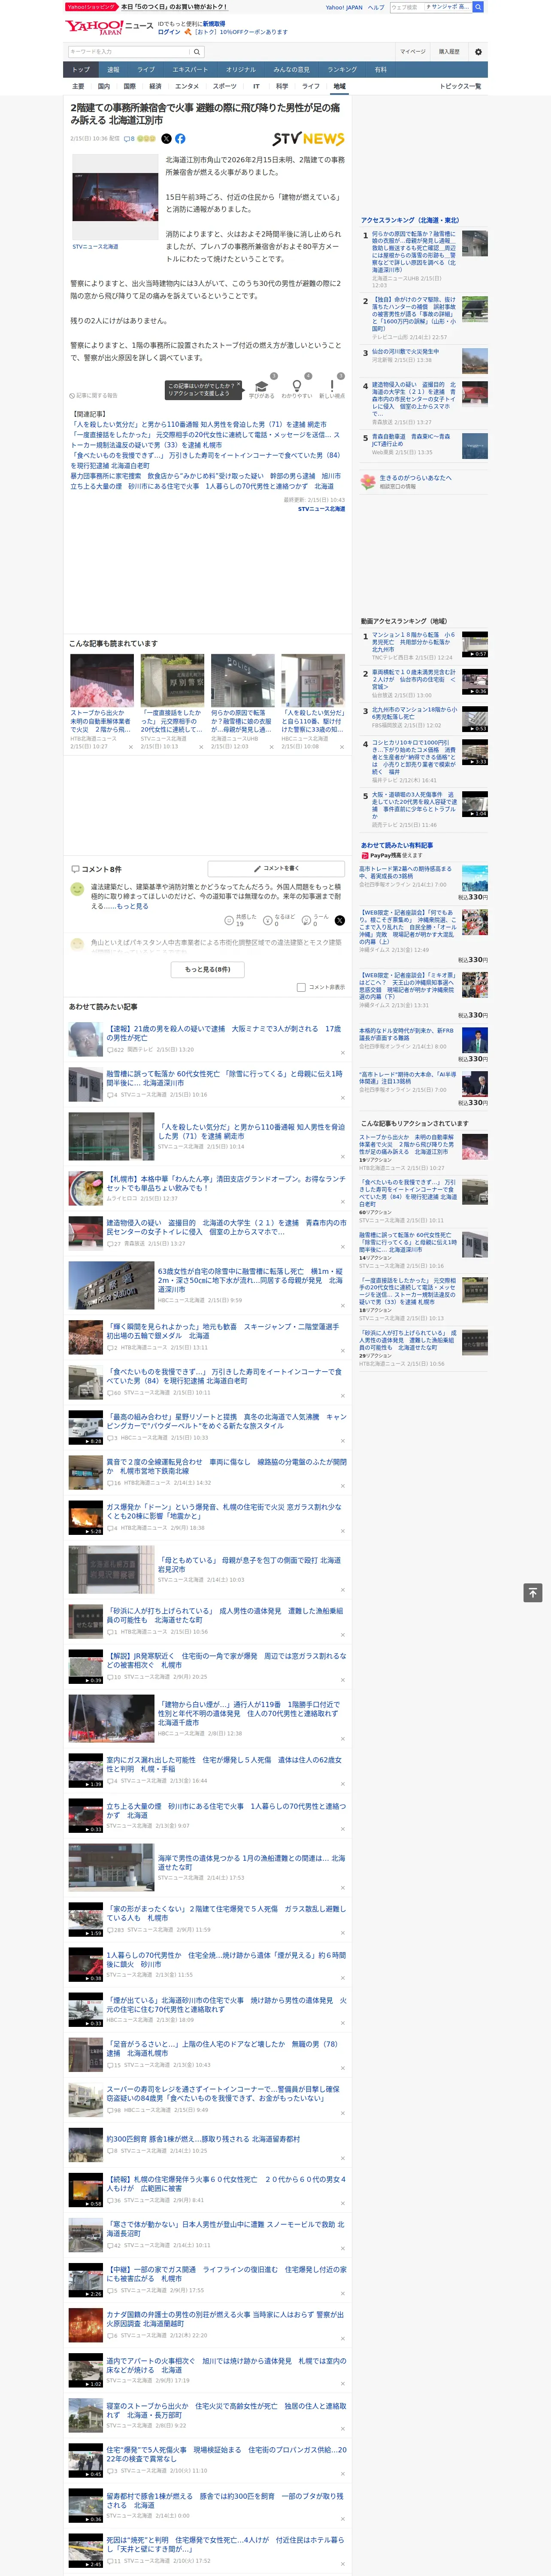This screenshot has width=551, height=2576.
Task: Click the back-to-top arrow button
Action: 533,1593
